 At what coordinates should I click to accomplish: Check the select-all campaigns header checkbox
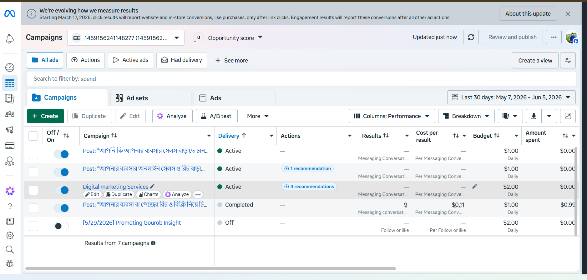pyautogui.click(x=33, y=136)
